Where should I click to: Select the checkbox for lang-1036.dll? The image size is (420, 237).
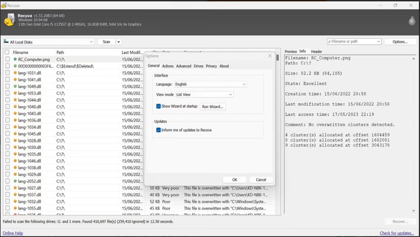click(x=7, y=120)
